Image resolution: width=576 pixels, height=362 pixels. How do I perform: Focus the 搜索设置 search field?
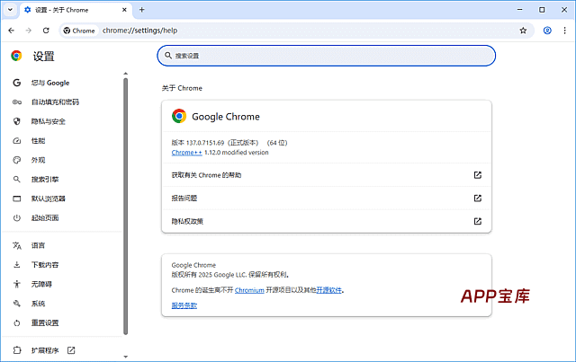pos(326,56)
